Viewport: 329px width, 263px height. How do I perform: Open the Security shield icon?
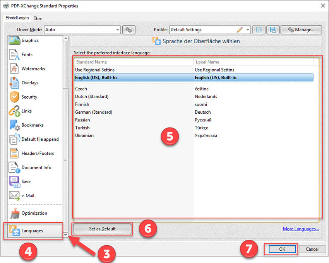(14, 97)
